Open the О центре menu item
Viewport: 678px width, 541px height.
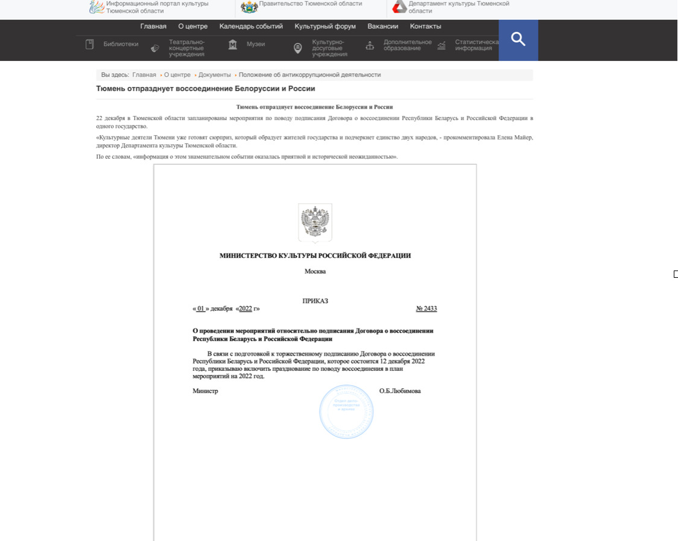point(193,27)
